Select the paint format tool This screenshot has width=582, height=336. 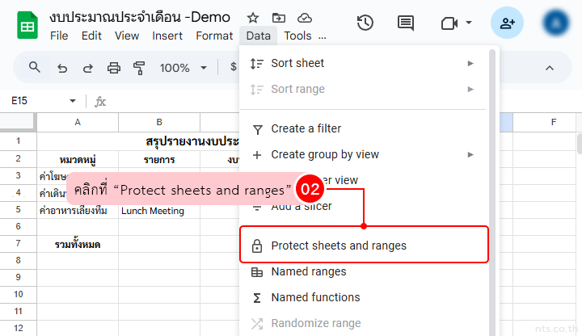tap(139, 68)
